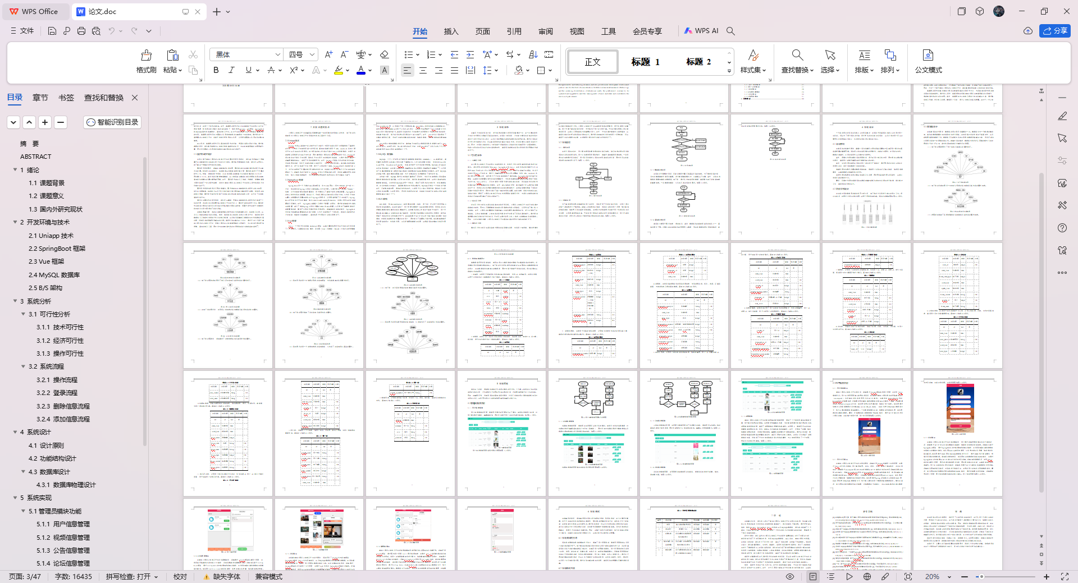The height and width of the screenshot is (583, 1078).
Task: Open Official Document mode (公文模式) icon
Action: [928, 55]
